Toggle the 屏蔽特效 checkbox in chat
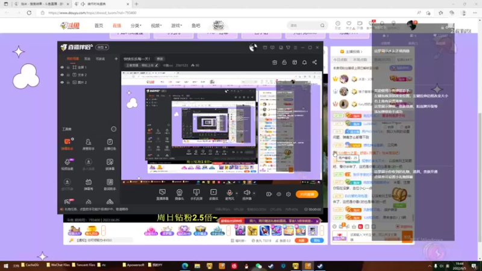 (398, 227)
